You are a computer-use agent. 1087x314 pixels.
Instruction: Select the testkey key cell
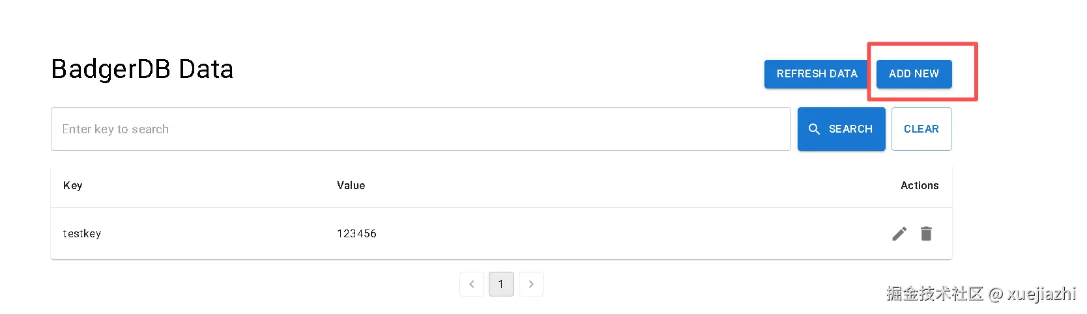tap(82, 234)
